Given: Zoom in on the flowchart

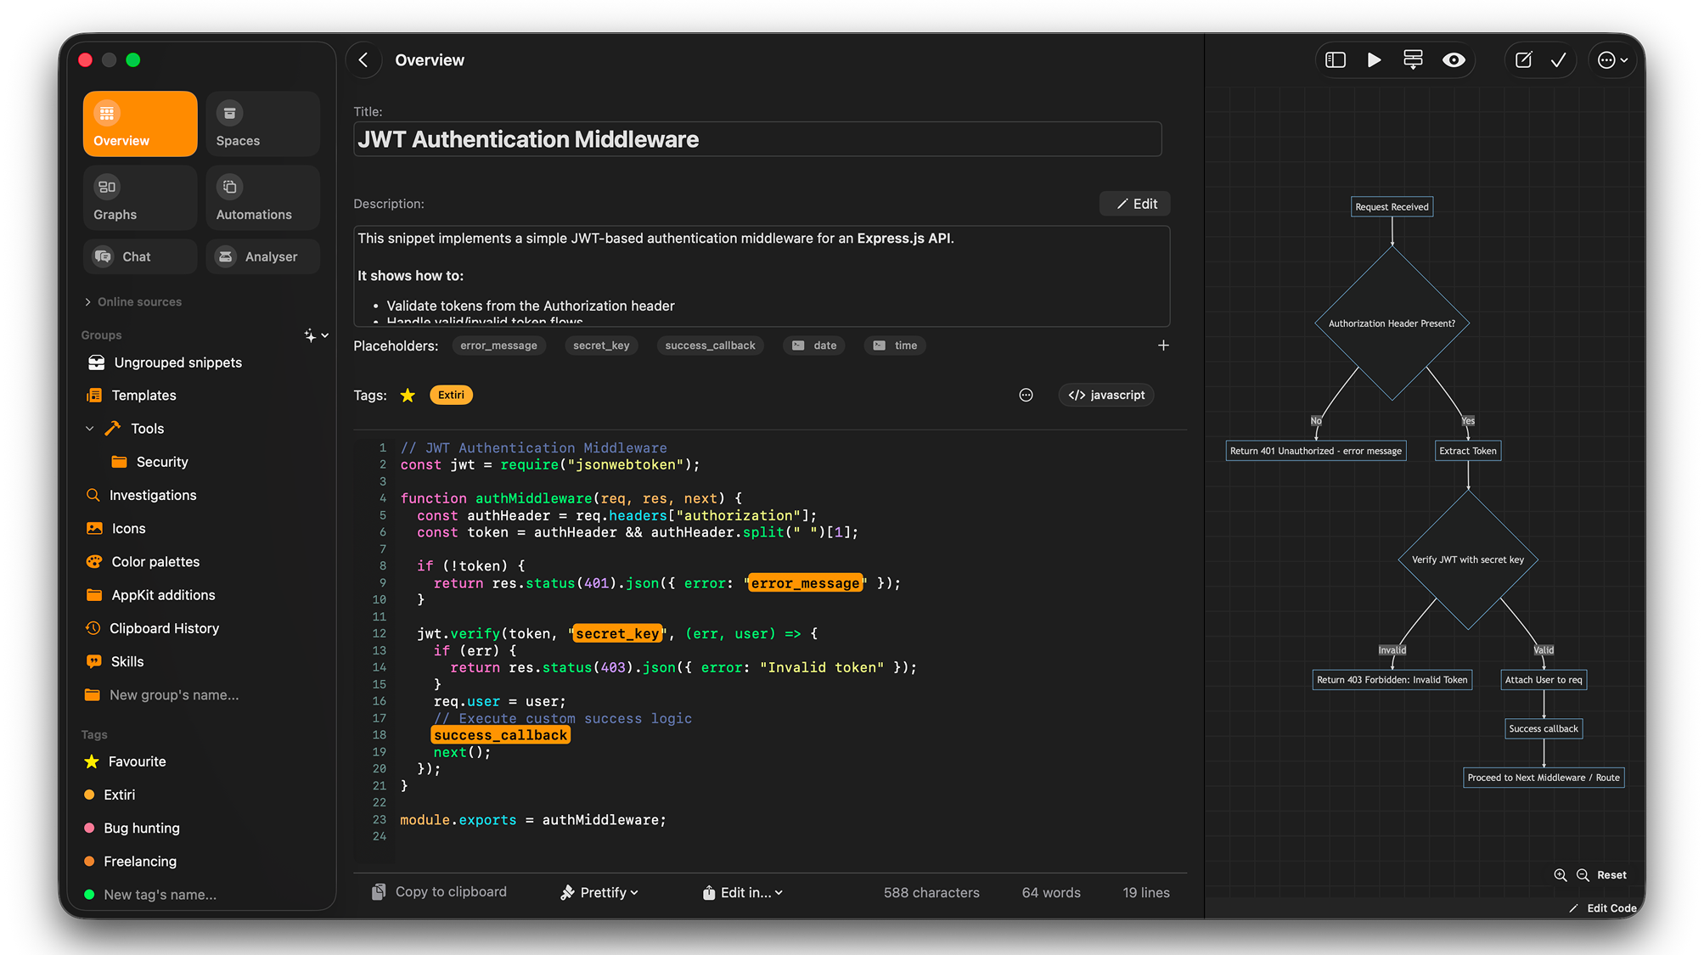Looking at the screenshot, I should [1561, 875].
